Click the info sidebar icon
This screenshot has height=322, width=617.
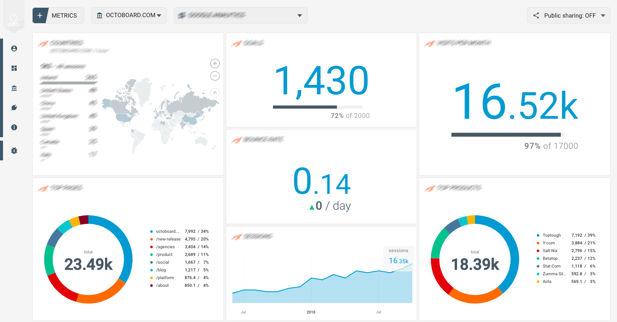coord(14,127)
